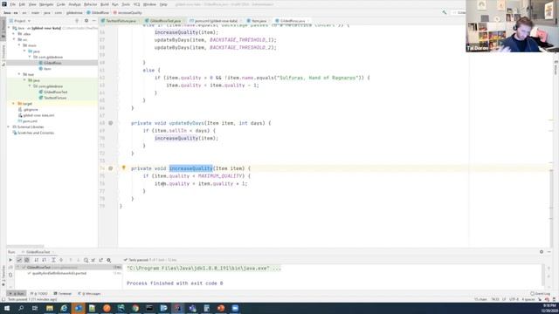
Task: Toggle show ignored tests button
Action: [27, 260]
